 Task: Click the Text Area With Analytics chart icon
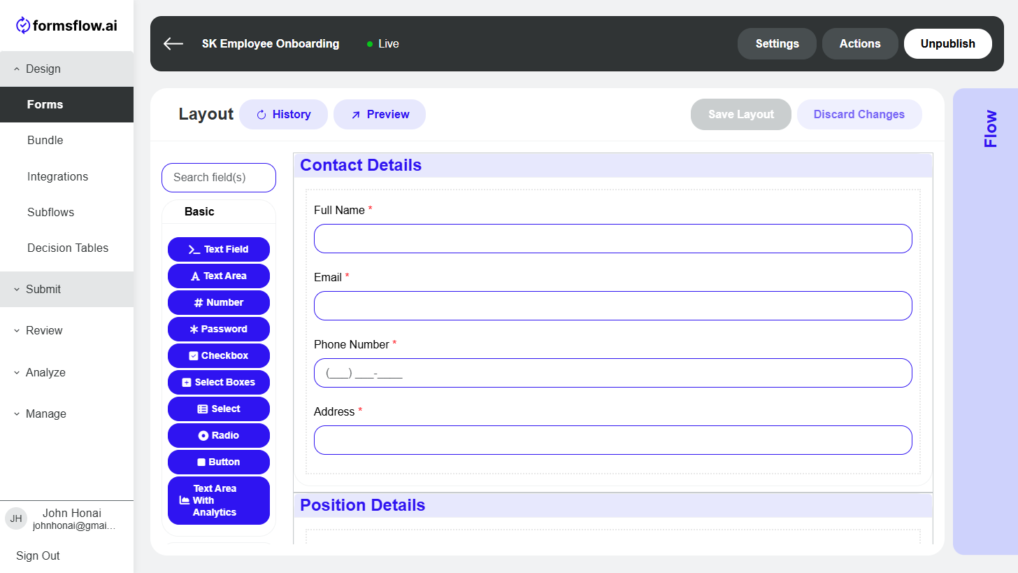[x=185, y=500]
